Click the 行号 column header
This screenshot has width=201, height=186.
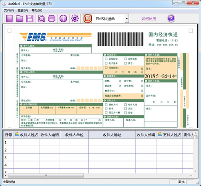[x=8, y=134]
